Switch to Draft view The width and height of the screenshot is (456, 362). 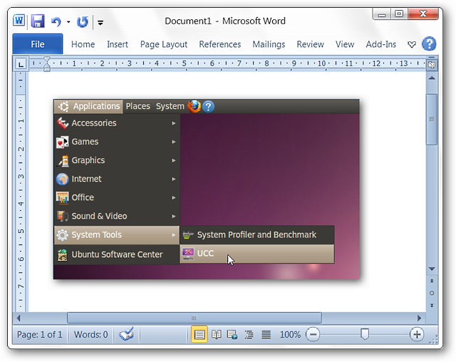click(266, 335)
